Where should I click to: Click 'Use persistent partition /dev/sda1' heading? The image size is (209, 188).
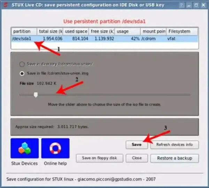click(x=104, y=22)
